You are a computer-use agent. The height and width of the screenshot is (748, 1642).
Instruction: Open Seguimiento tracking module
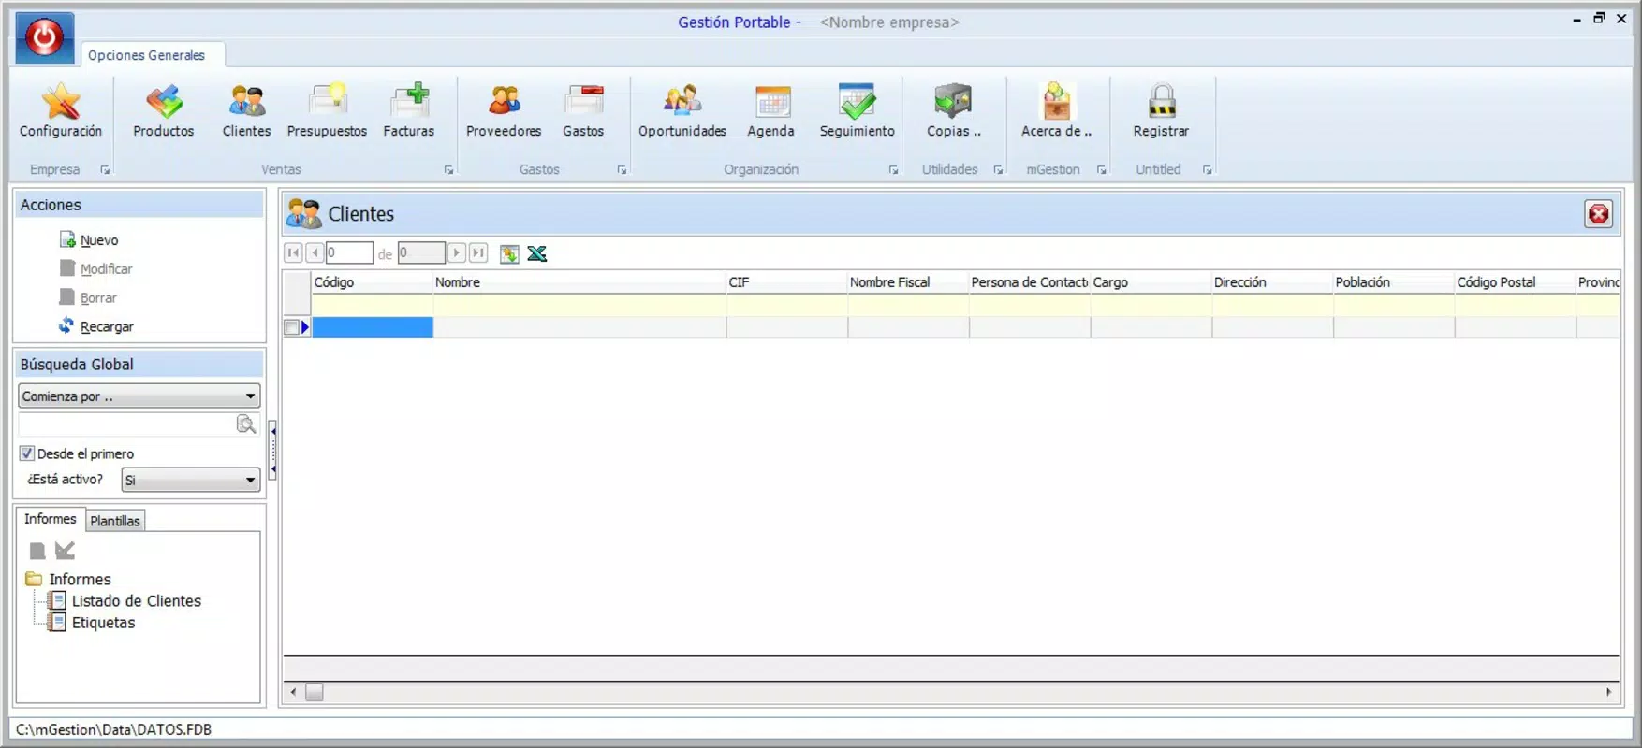tap(858, 110)
